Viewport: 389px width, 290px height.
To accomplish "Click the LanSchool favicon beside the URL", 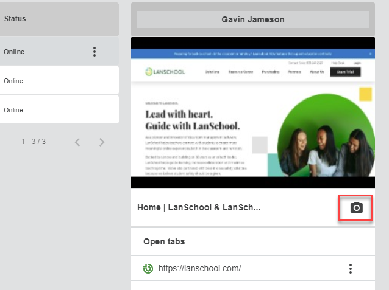I will [x=148, y=269].
